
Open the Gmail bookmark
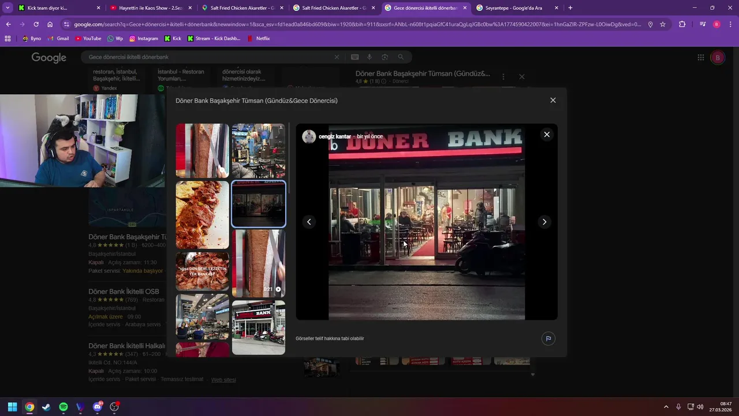pos(58,38)
